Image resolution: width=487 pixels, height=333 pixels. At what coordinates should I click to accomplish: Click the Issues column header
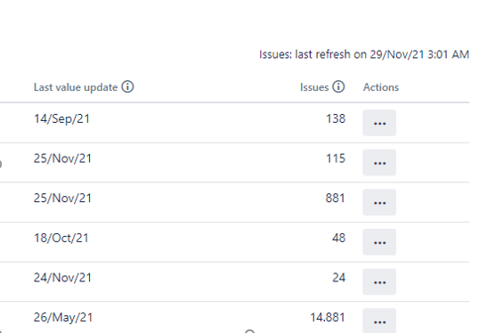point(314,87)
